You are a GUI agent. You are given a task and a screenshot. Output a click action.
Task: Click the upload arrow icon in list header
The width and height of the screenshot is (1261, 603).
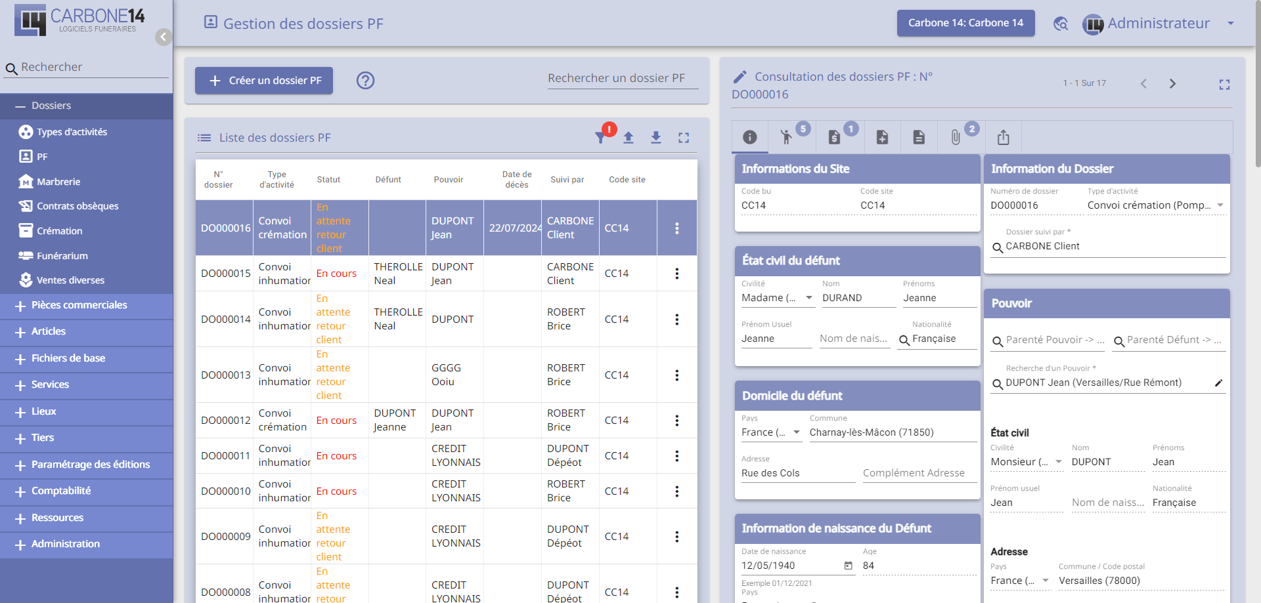(629, 137)
